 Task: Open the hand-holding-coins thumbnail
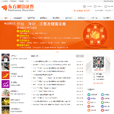[x=5, y=93]
